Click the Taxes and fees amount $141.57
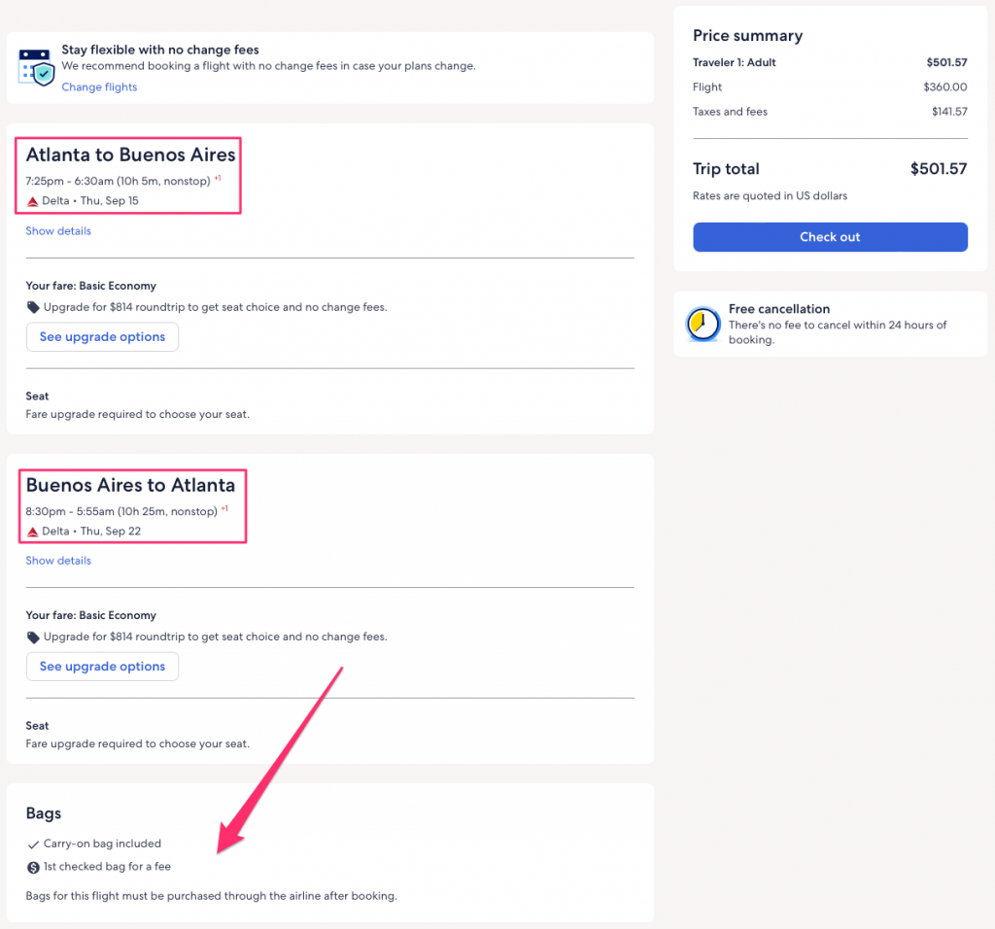Image resolution: width=995 pixels, height=929 pixels. pyautogui.click(x=948, y=112)
